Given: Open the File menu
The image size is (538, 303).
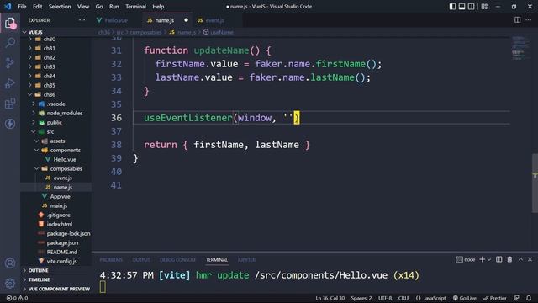Looking at the screenshot, I should tap(22, 7).
